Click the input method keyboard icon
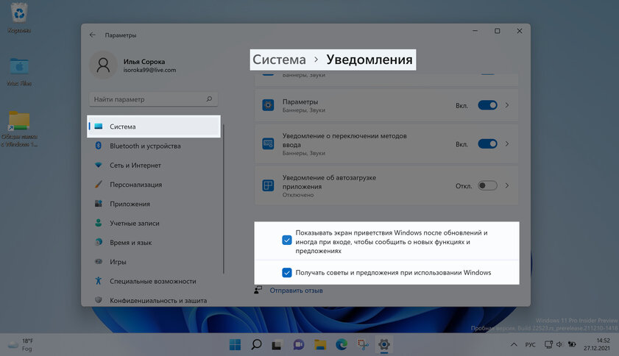This screenshot has height=356, width=619. click(268, 143)
